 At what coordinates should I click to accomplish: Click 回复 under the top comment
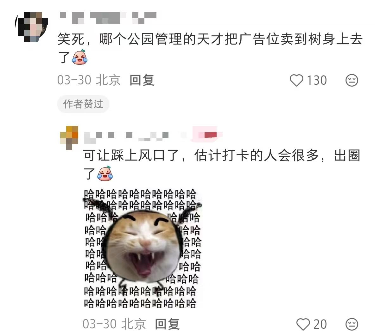[142, 80]
